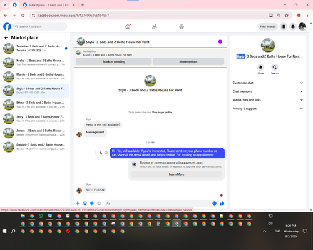Open more options for the blue sent message
Image resolution: width=313 pixels, height=250 pixels.
(x=95, y=152)
